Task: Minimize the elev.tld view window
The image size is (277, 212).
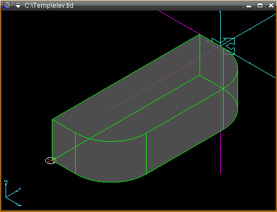Action: click(x=249, y=6)
